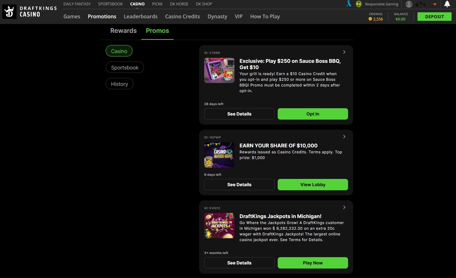
Task: Open the Casino Magic Girl promo thumbnail
Action: (x=219, y=155)
